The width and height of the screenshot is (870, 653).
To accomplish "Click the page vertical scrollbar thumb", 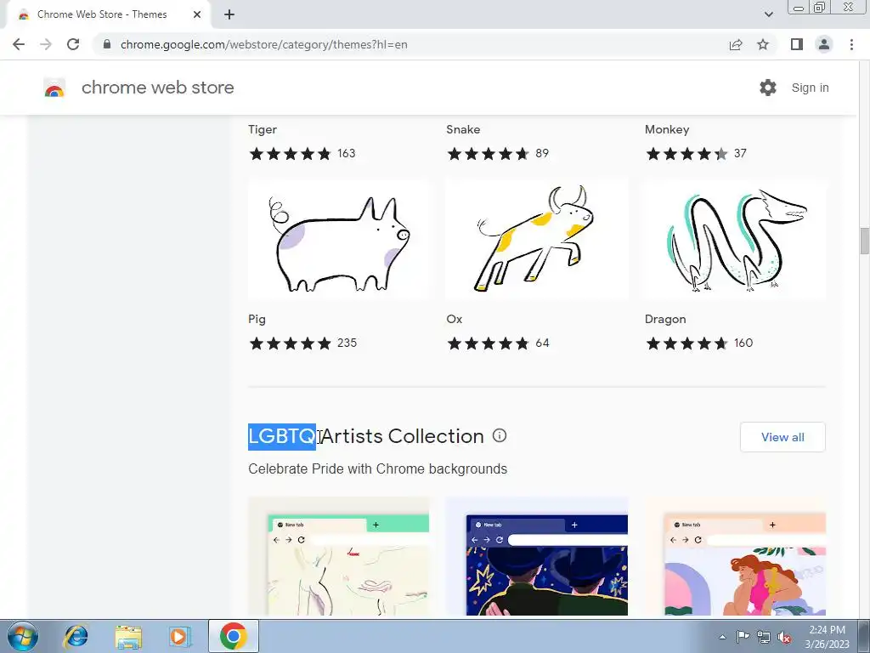I will click(x=864, y=241).
